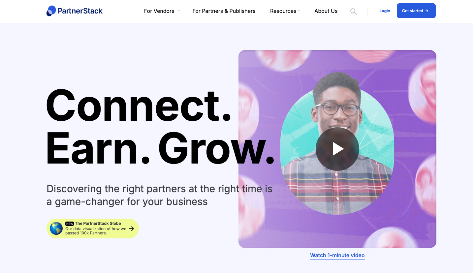Expand the Resources dropdown chevron
Viewport: 473px width, 273px height.
[299, 11]
